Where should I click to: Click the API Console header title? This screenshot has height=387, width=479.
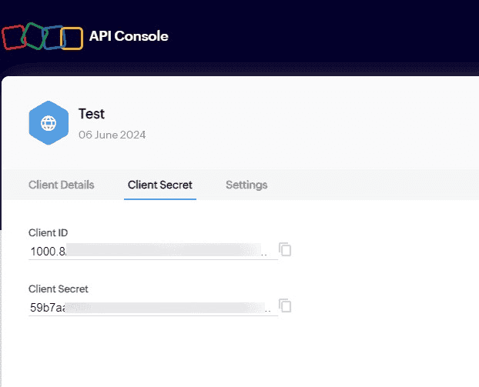pyautogui.click(x=129, y=36)
